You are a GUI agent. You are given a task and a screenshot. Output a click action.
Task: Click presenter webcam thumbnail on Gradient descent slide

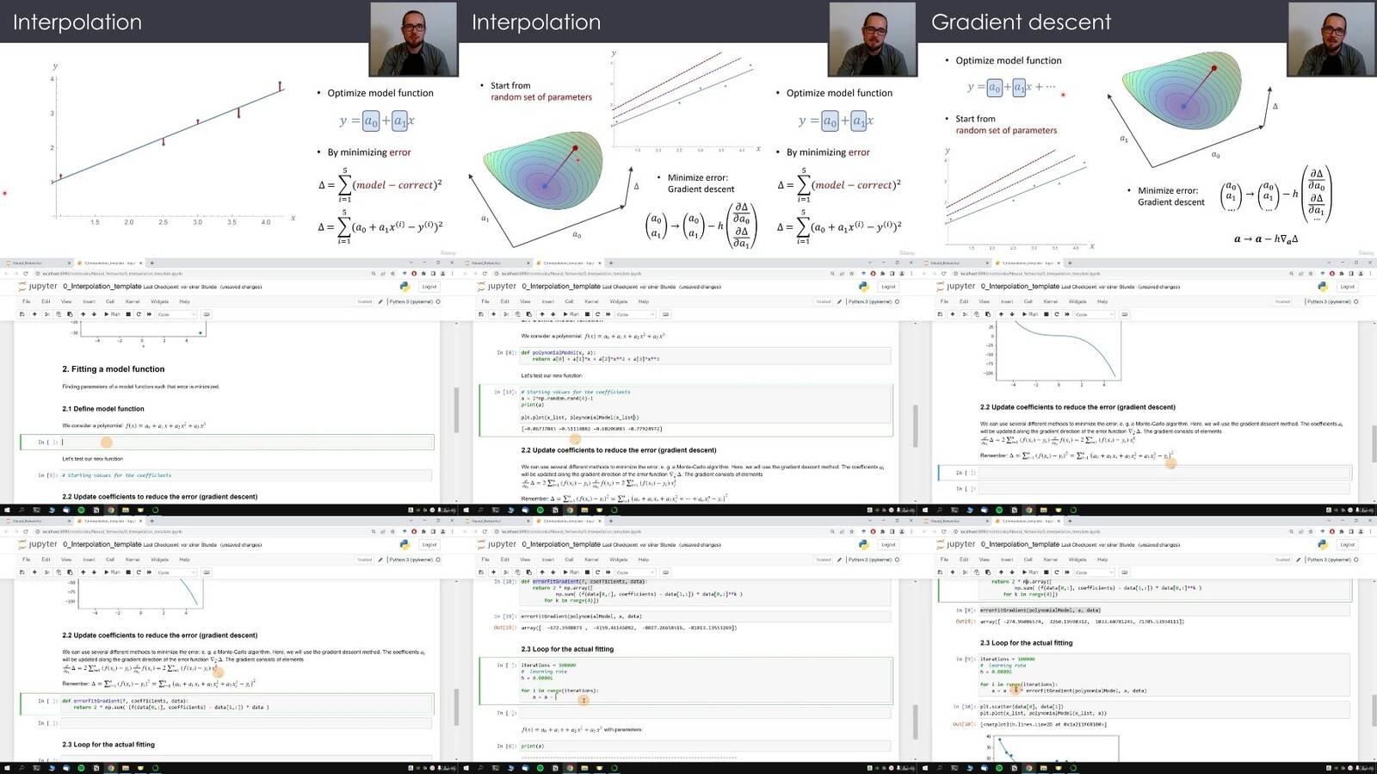pyautogui.click(x=1331, y=39)
